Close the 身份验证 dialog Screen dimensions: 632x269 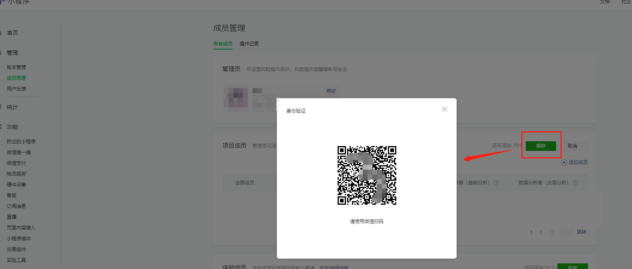click(x=444, y=109)
